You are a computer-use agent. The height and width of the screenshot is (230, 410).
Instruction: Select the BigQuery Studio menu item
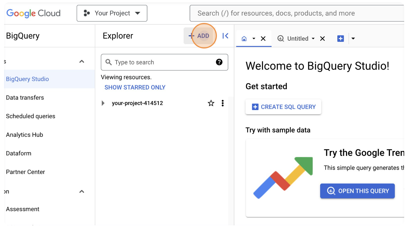click(x=49, y=79)
